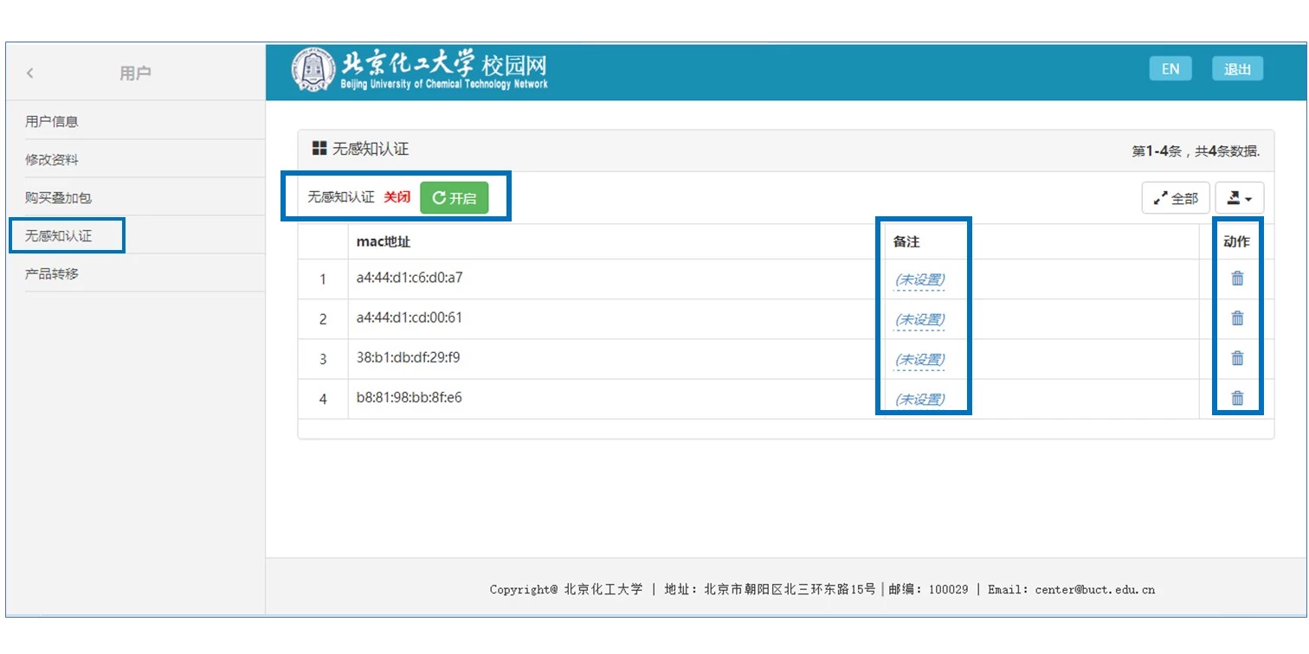This screenshot has width=1309, height=654.
Task: Remove device 38:b1:db:df:29:f9 using trash icon
Action: pyautogui.click(x=1237, y=358)
